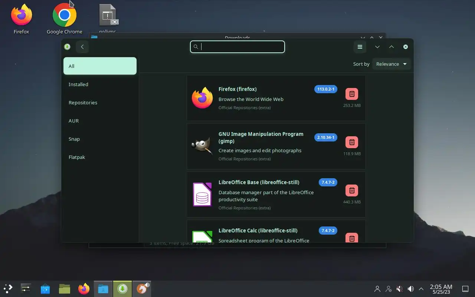Open LibreOffice Base package details
475x297 pixels.
(276, 194)
